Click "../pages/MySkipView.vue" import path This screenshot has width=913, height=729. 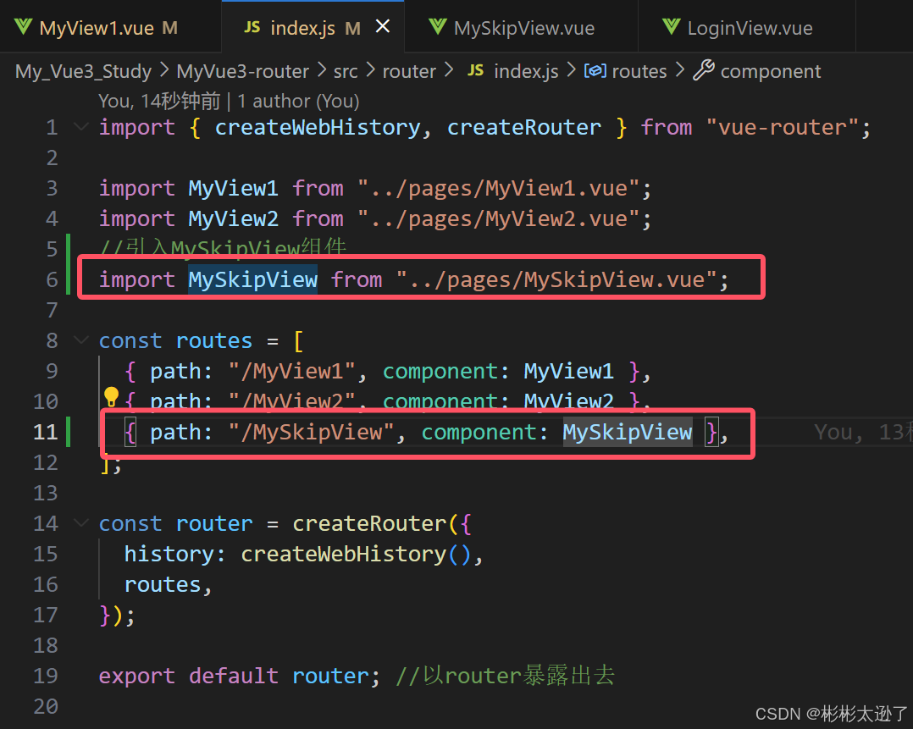point(556,279)
